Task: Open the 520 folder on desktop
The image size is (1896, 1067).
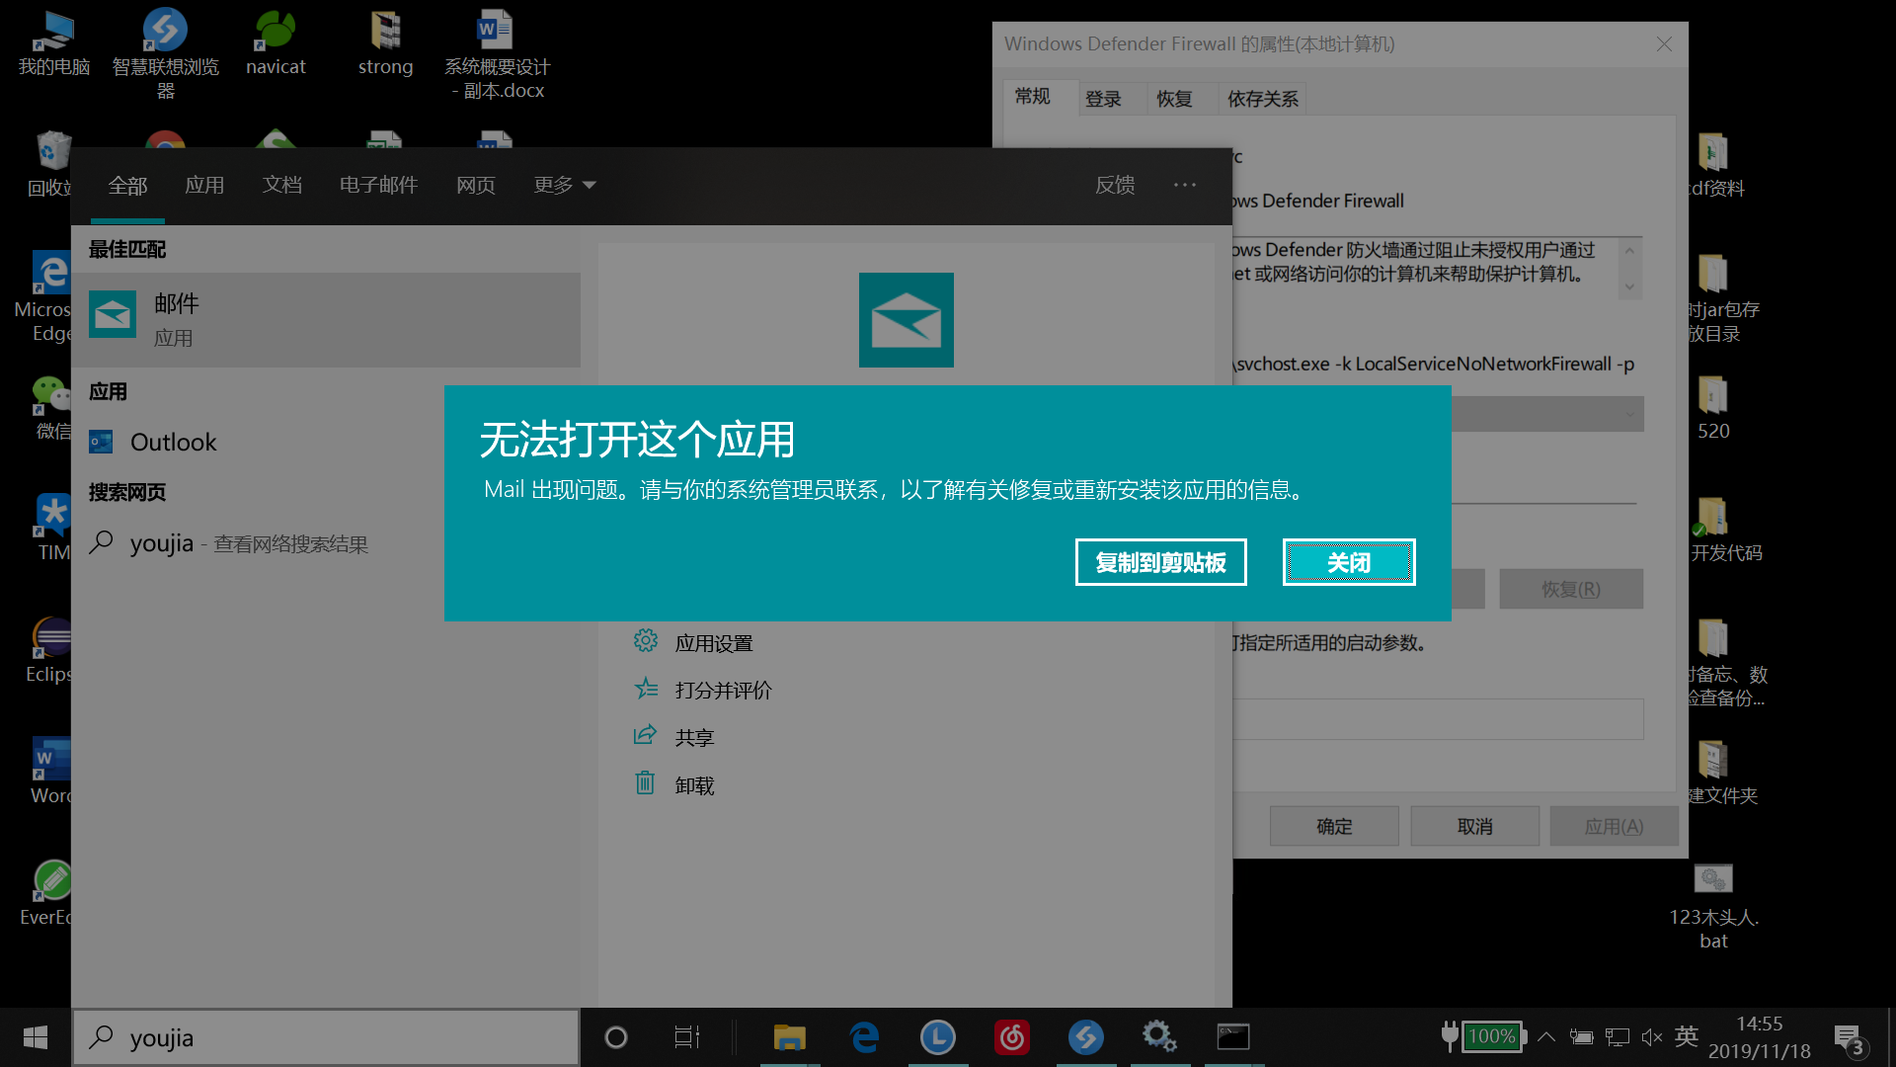Action: pyautogui.click(x=1713, y=408)
